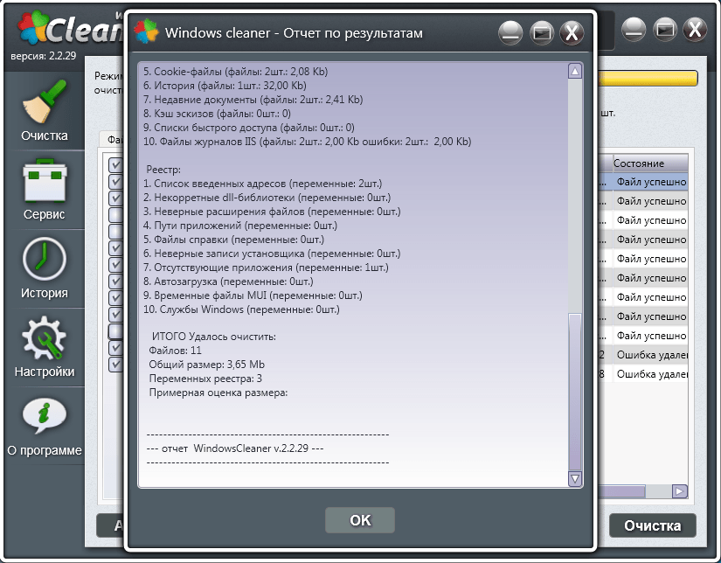Click the yellow progress bar in main window

point(648,78)
